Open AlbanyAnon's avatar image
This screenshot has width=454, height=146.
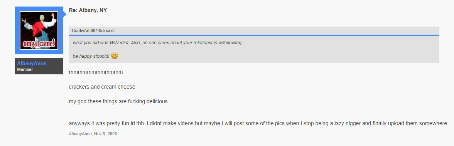click(x=39, y=30)
